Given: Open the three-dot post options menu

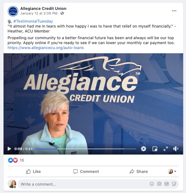Looking at the screenshot, I should 174,11.
